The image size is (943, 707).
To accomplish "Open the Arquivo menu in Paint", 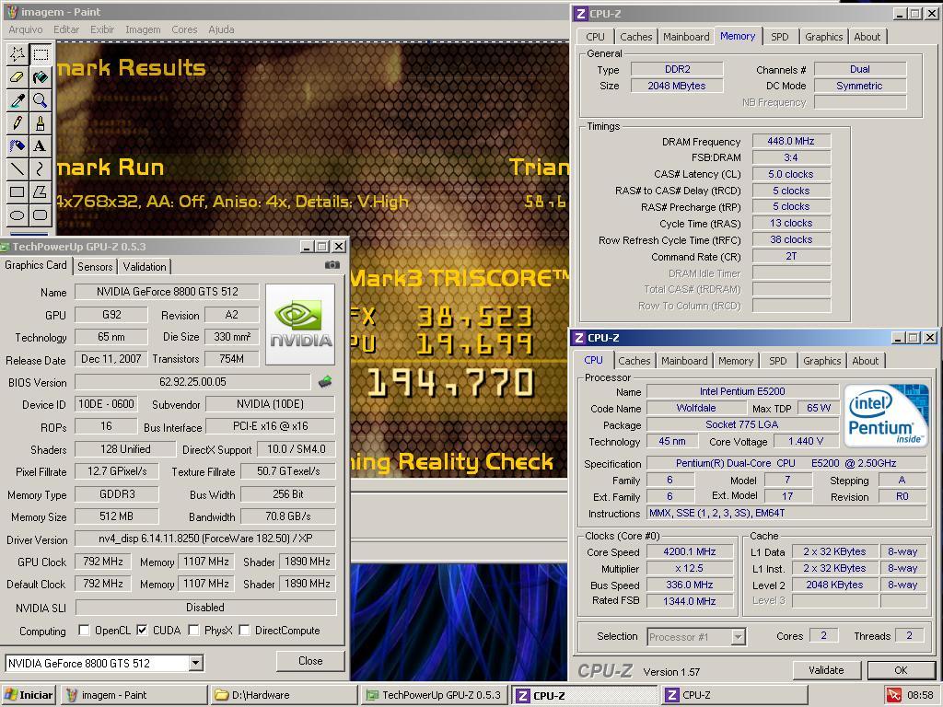I will 25,29.
